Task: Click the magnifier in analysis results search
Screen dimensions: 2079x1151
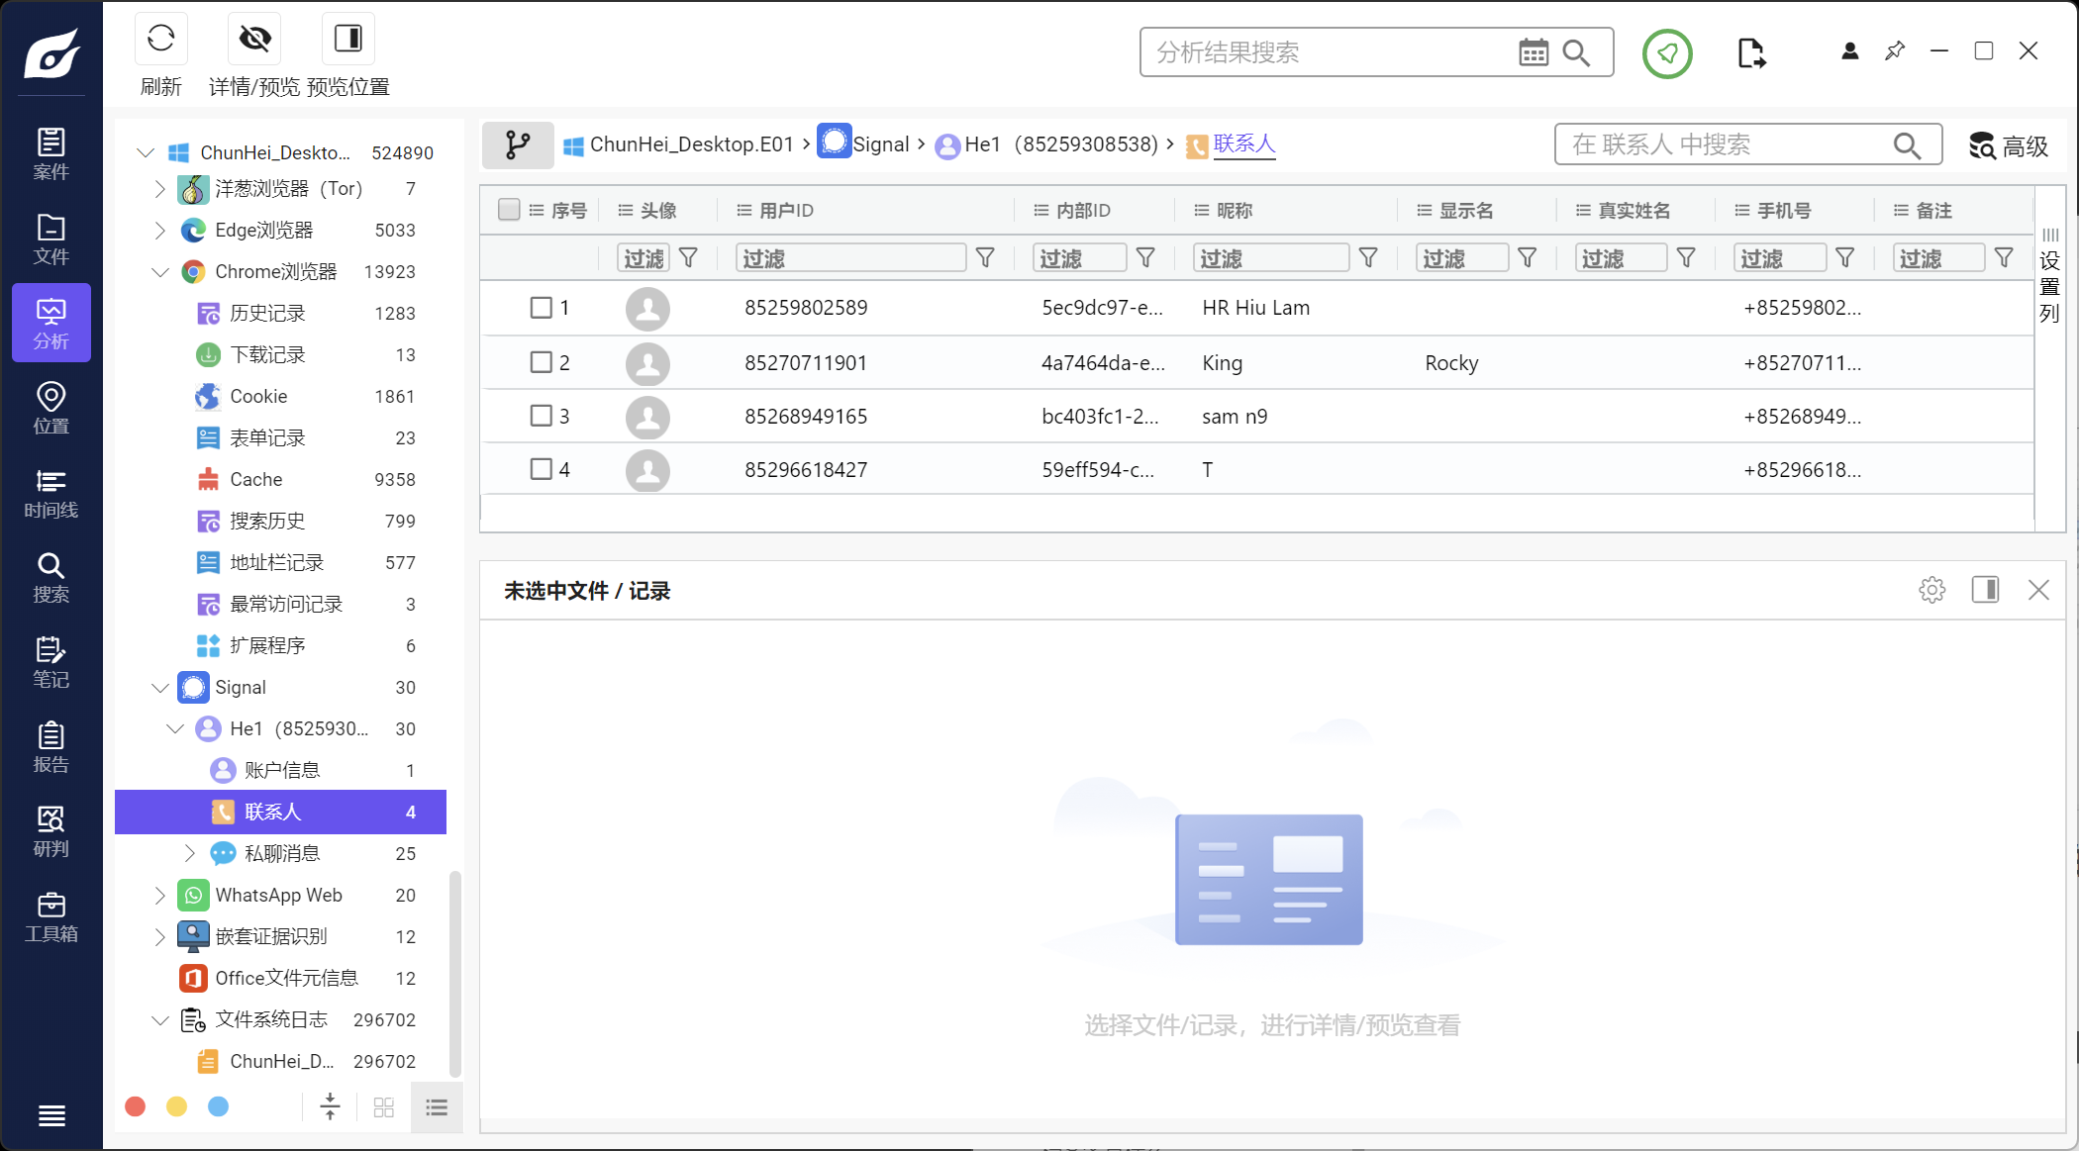Action: click(x=1576, y=52)
